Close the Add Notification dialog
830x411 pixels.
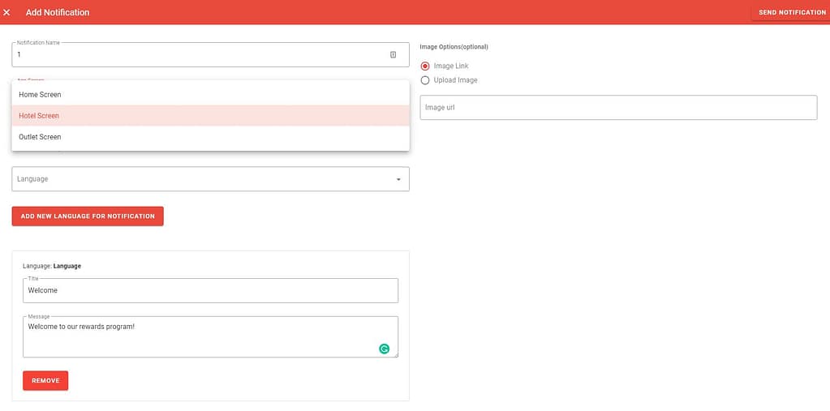pos(7,12)
